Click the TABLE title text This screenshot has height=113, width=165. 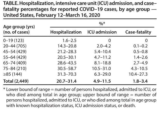pos(80,9)
